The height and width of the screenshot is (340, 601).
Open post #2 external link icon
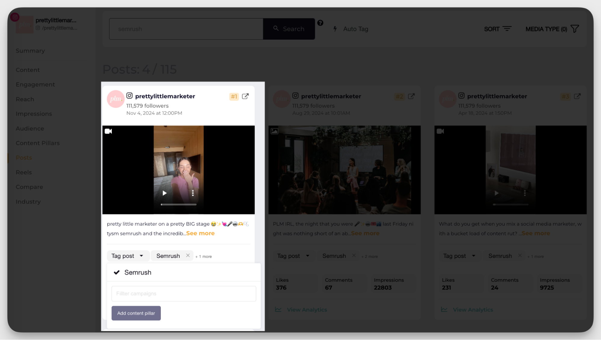[x=411, y=96]
